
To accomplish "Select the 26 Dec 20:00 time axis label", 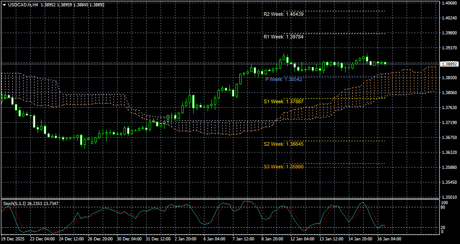I will tap(100, 239).
